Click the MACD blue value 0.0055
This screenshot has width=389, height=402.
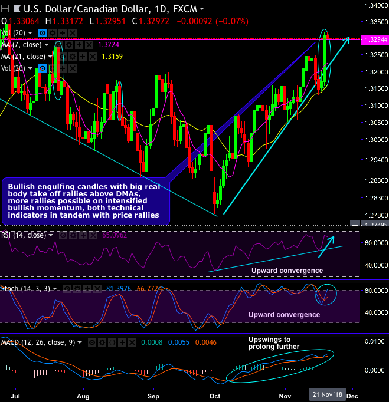pos(179,342)
